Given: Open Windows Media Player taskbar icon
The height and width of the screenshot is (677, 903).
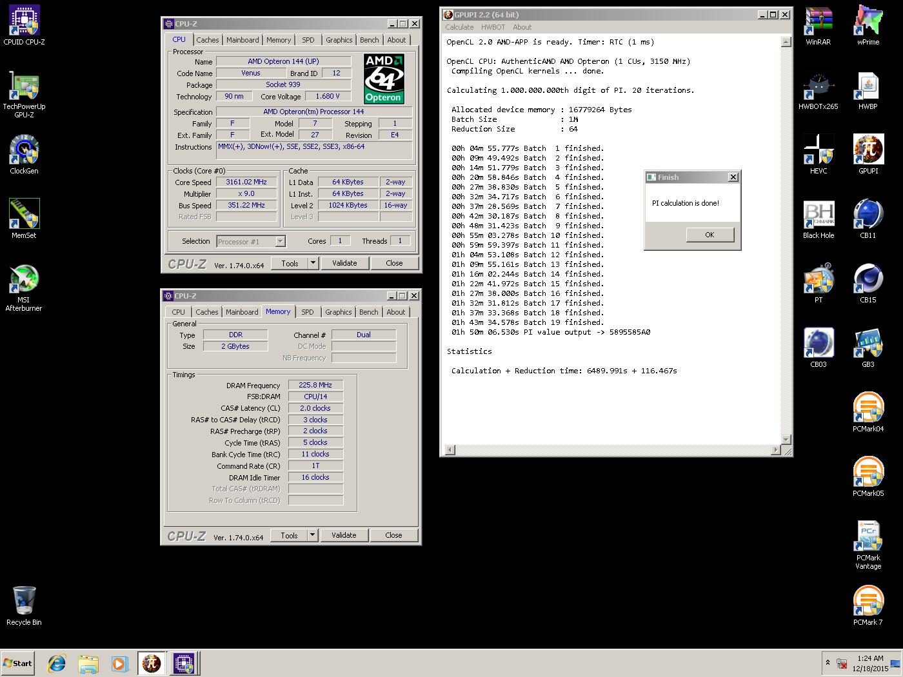Looking at the screenshot, I should coord(119,663).
